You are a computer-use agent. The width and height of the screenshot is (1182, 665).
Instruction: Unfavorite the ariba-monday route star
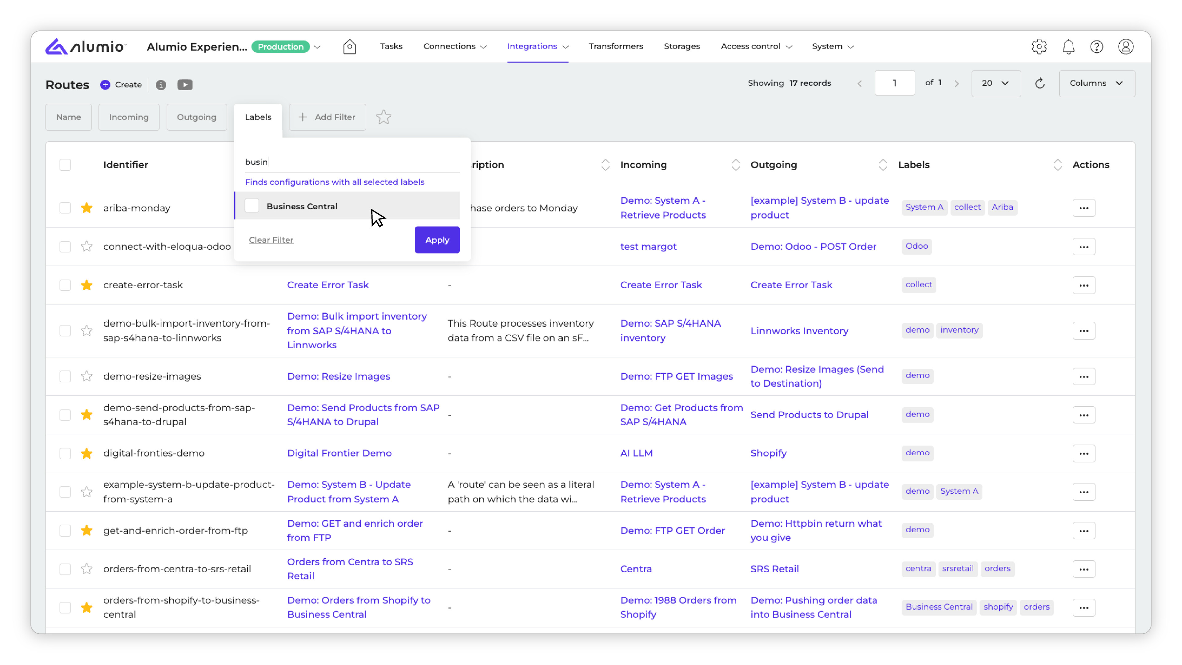point(87,208)
